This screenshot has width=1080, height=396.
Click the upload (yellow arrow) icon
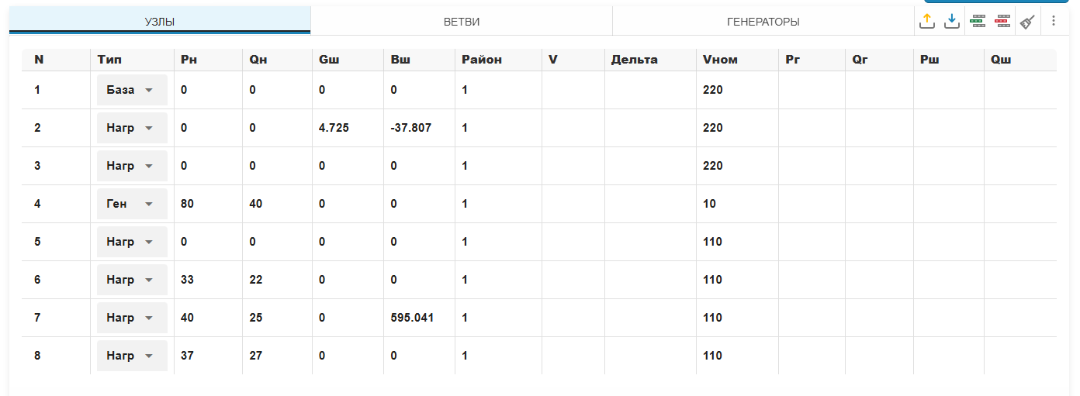click(927, 22)
